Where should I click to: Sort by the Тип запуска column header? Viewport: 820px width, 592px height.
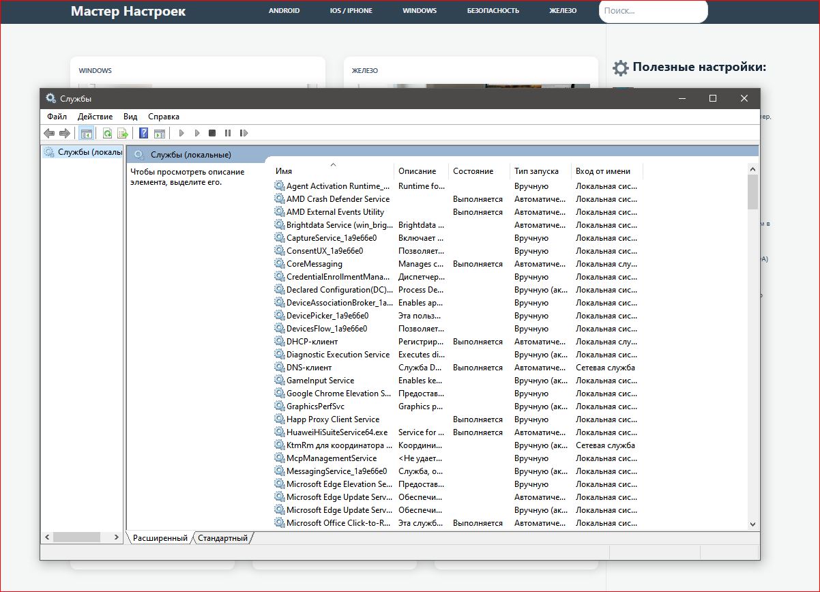540,171
